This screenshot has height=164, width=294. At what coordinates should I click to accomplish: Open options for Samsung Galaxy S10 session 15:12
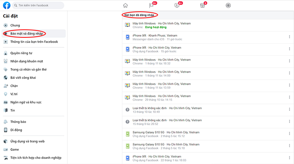[290, 134]
